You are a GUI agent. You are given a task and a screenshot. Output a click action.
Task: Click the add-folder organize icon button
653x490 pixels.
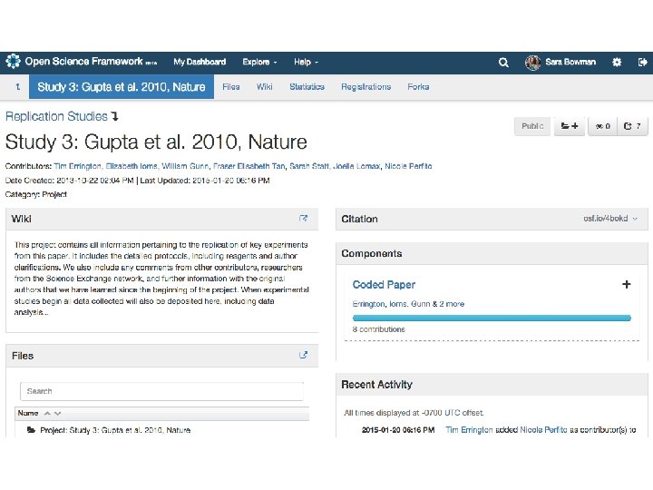tap(570, 126)
